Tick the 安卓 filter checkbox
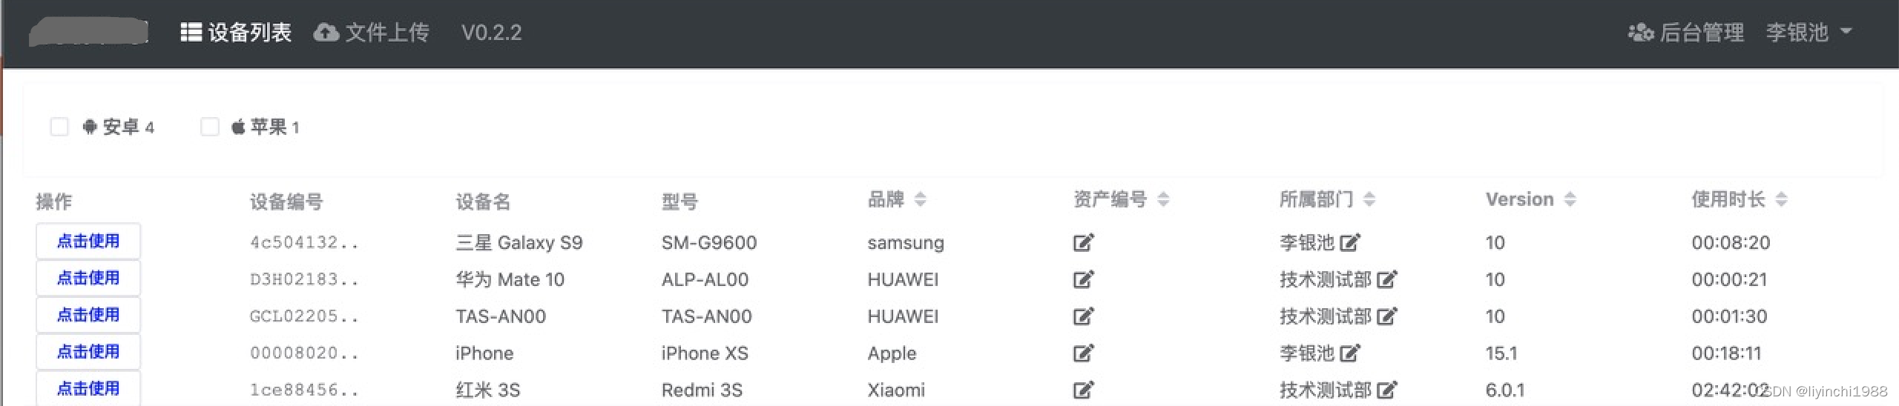The height and width of the screenshot is (406, 1899). click(x=59, y=127)
